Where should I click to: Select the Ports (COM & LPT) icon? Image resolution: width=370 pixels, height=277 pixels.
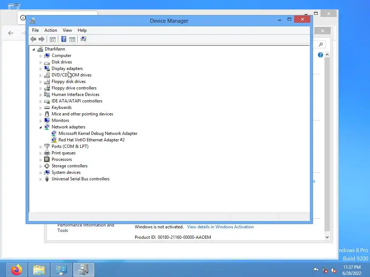pyautogui.click(x=47, y=146)
